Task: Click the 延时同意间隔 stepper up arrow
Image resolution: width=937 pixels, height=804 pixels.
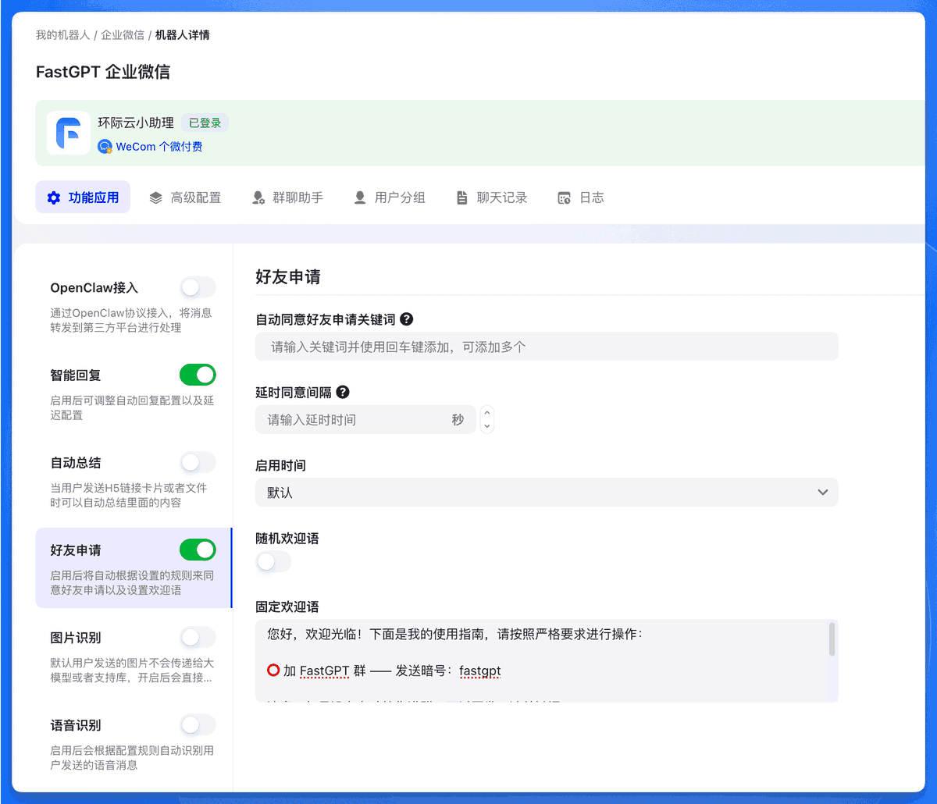Action: tap(487, 412)
